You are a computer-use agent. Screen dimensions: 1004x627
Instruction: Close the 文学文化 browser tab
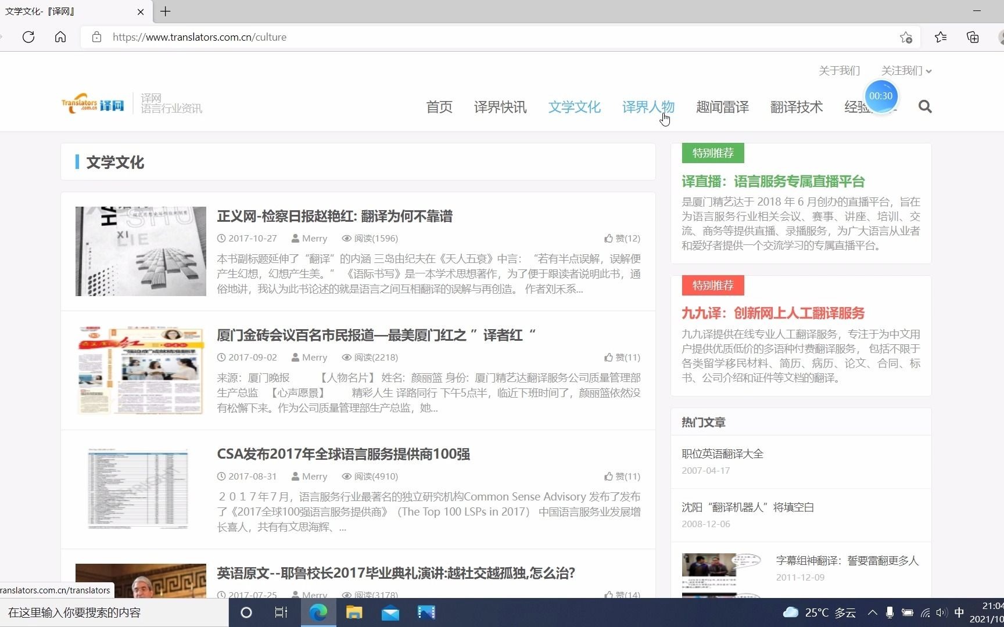[x=141, y=12]
